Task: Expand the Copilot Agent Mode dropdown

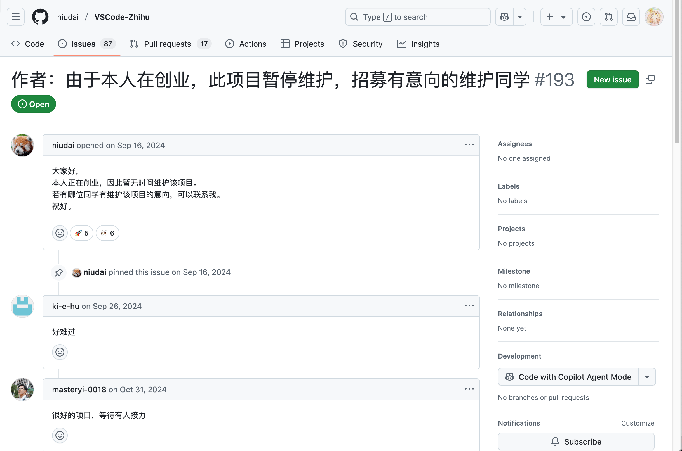Action: (646, 376)
